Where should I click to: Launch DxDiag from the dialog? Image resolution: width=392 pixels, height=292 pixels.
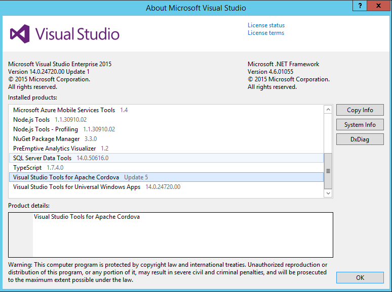tap(360, 139)
